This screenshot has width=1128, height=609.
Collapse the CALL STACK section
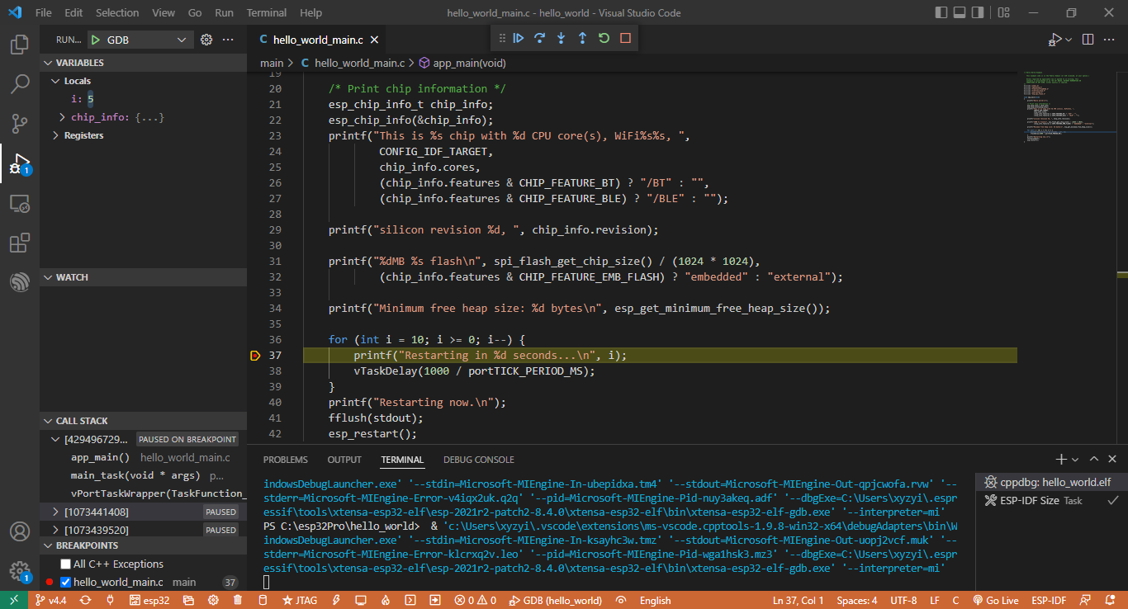pos(143,421)
